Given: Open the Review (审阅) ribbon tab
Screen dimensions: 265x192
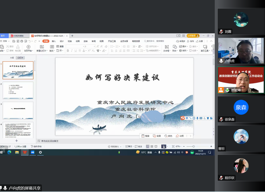Looking at the screenshot, I should tap(94, 41).
